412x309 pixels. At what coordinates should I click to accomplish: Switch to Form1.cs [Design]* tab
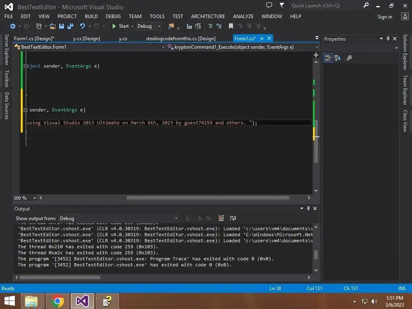[x=34, y=38]
